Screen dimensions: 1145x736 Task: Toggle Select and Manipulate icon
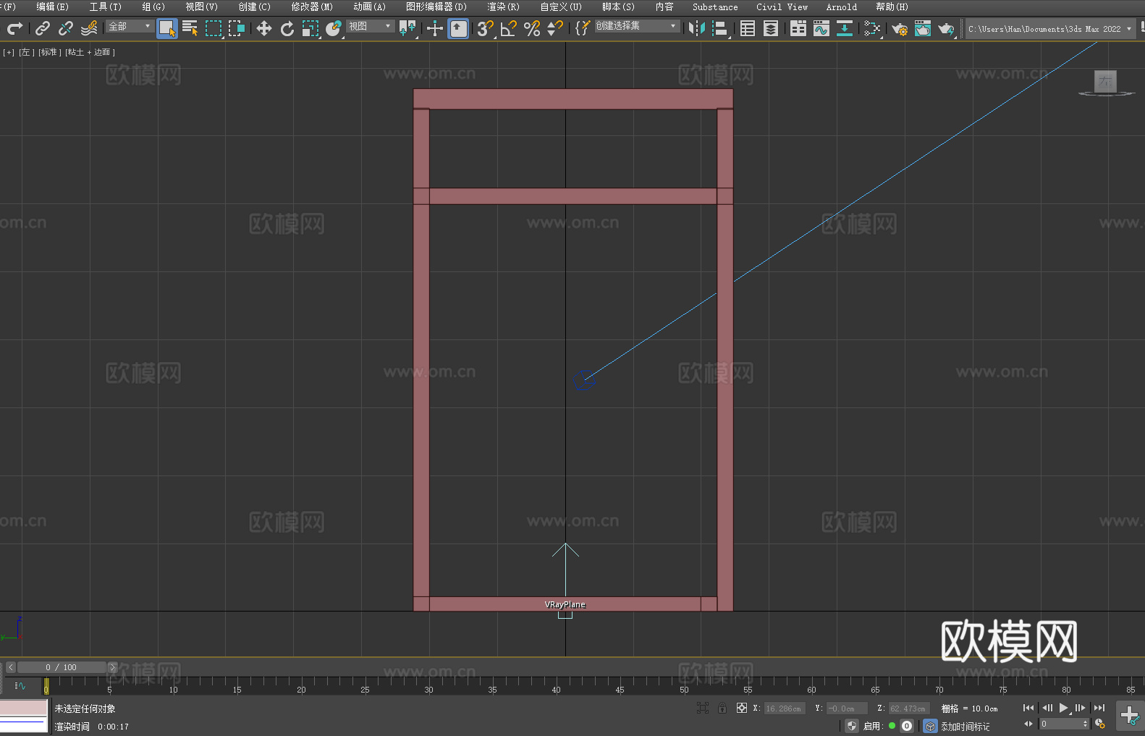tap(435, 28)
